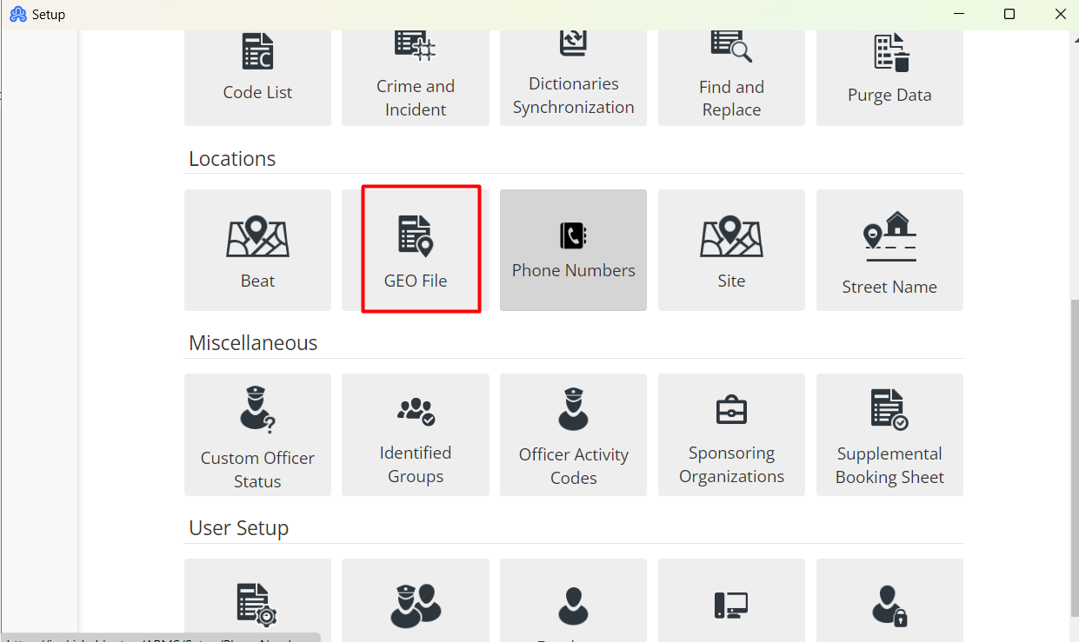Select the workstation setup tile in User Setup

pos(731,604)
